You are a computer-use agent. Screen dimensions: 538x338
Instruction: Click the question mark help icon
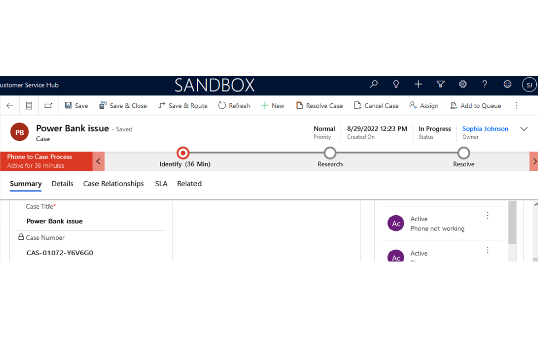tap(485, 85)
